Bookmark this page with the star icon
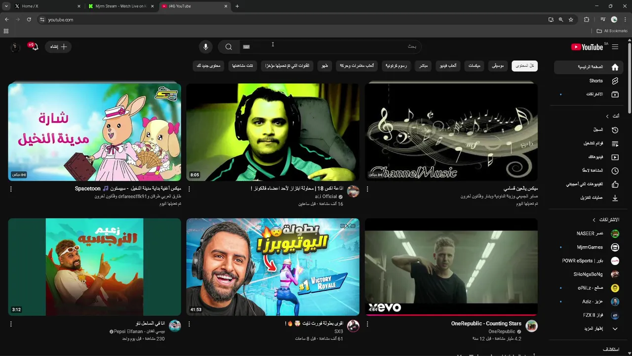 click(x=571, y=20)
